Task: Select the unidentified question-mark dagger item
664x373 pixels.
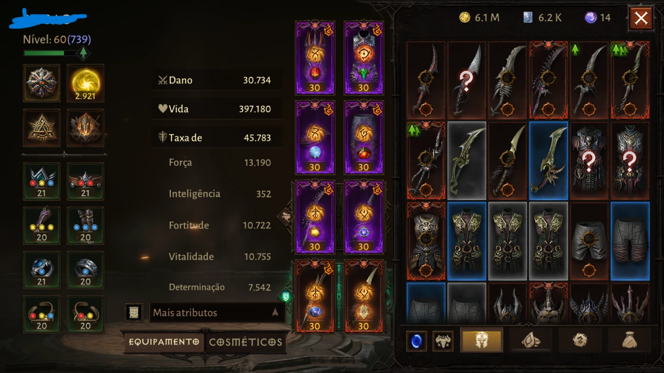Action: pos(467,80)
